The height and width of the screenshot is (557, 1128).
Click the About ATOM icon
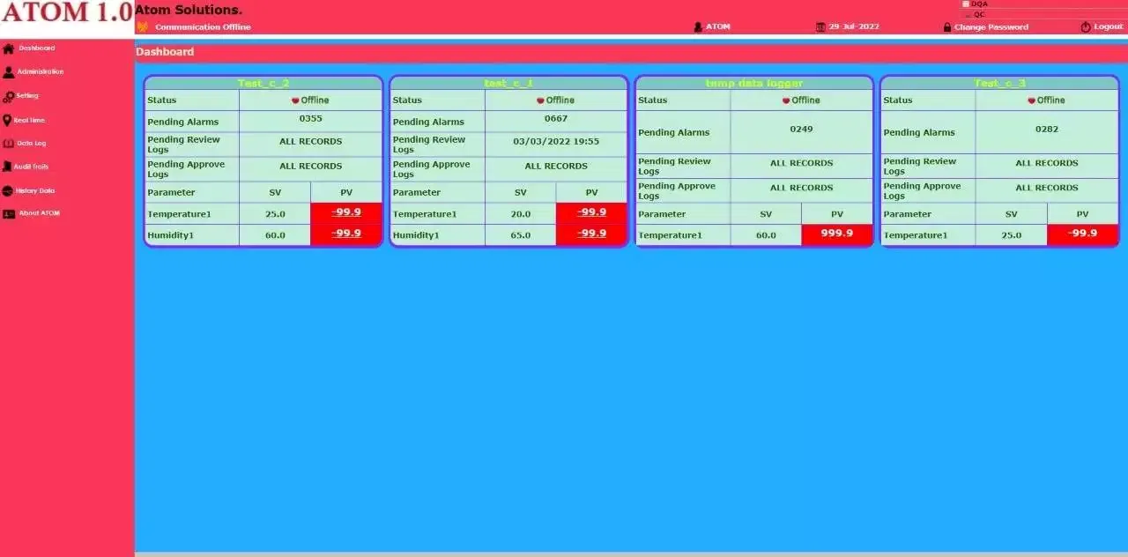[x=9, y=214]
